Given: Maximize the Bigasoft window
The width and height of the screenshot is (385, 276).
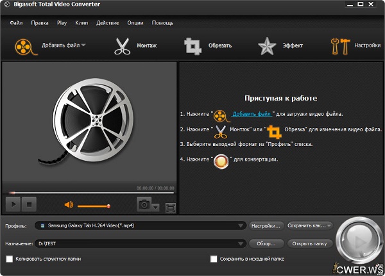Looking at the screenshot, I should [x=361, y=4].
